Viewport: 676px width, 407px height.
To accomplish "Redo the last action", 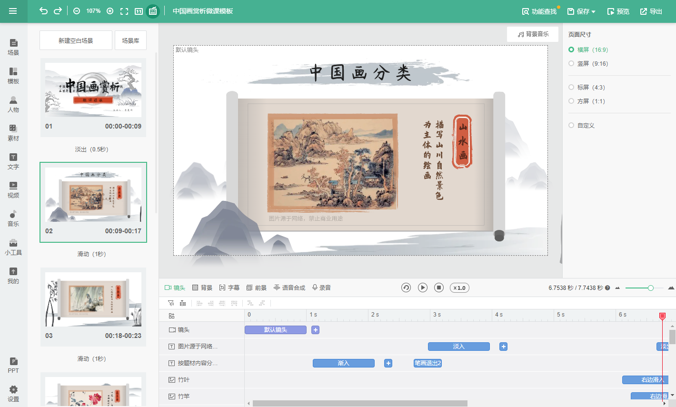I will [x=58, y=11].
